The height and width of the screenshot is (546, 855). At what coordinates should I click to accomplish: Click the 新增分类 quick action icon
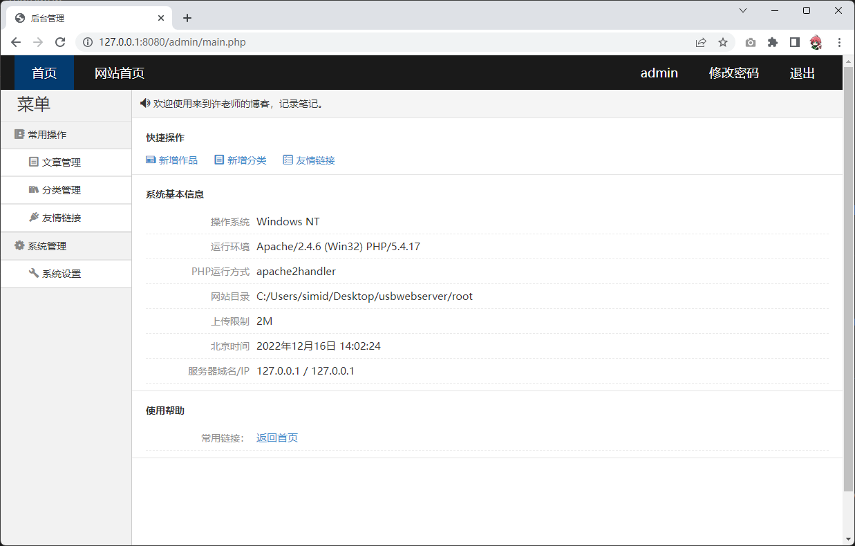219,160
